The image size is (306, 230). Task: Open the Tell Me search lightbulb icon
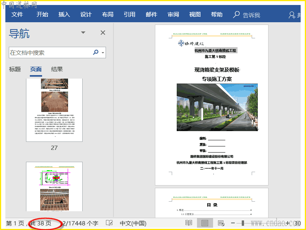click(236, 15)
